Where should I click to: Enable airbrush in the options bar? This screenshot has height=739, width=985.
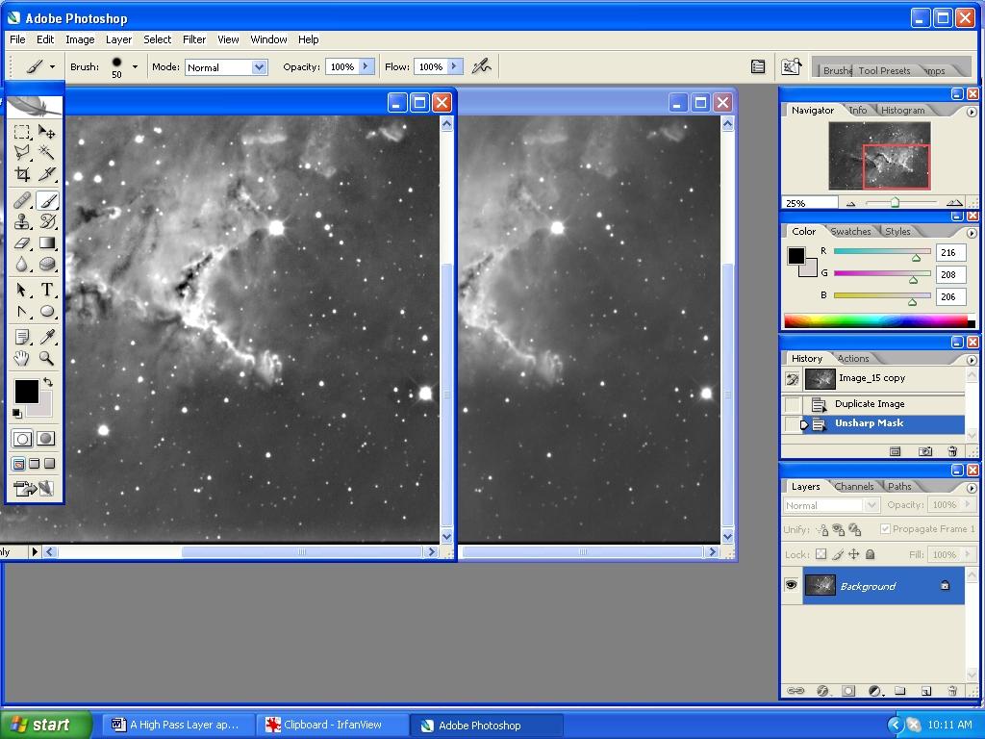481,66
